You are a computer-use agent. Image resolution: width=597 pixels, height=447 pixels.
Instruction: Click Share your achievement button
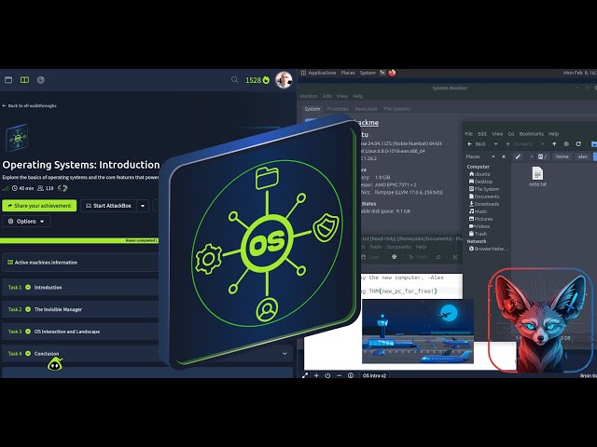tap(39, 206)
